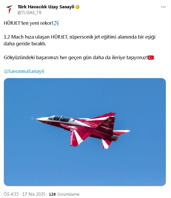
Task: Click the 1.2 Mach paragraph text
Action: pyautogui.click(x=80, y=40)
